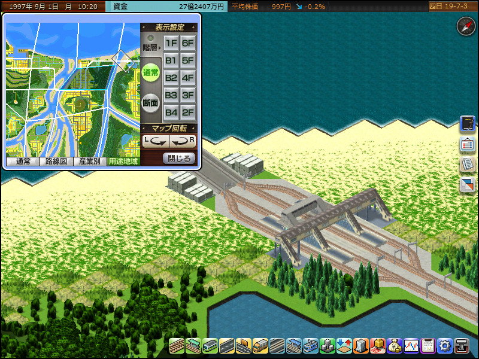Screen dimensions: 479x359
Task: Select the grey tram track tool
Action: coord(277,346)
